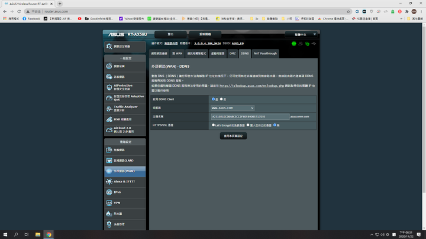Viewport: 426px width, 239px height.
Task: Switch to the Port Trigger tab
Action: click(196, 54)
